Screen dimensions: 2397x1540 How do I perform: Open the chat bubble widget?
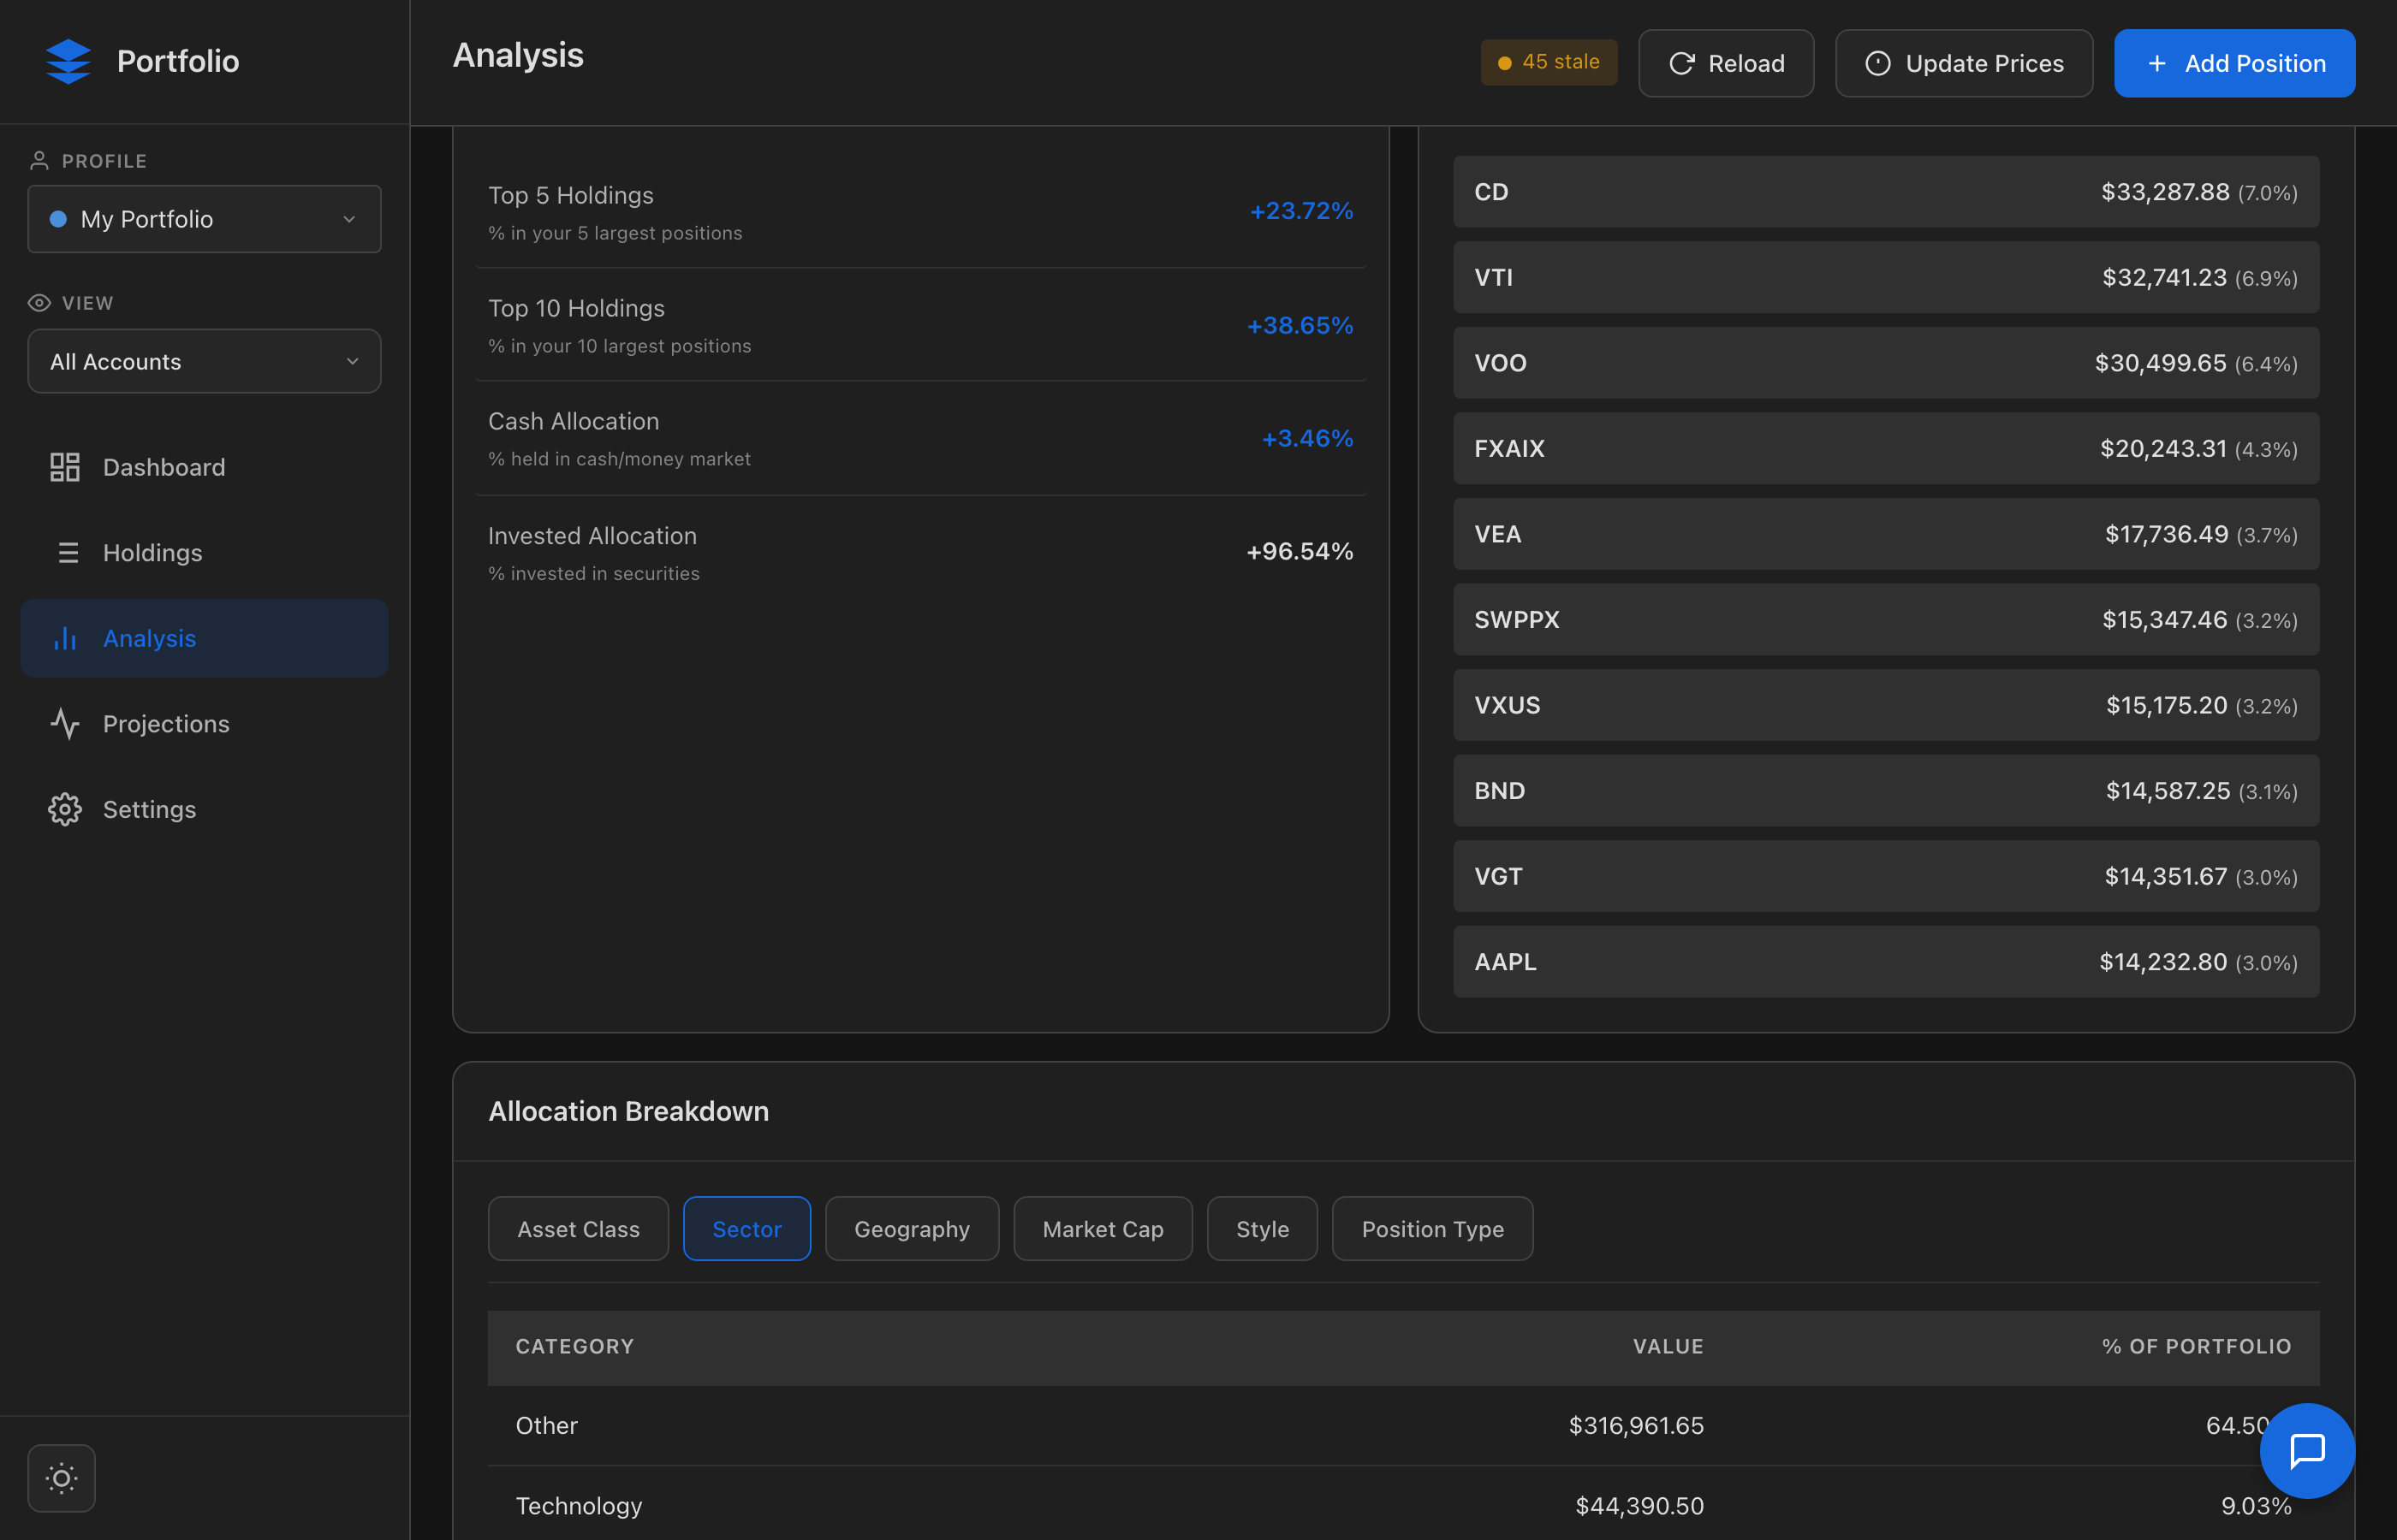coord(2307,1451)
